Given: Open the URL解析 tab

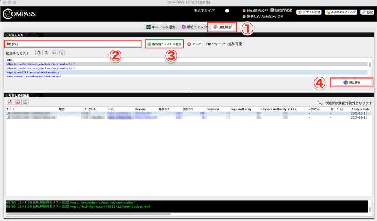Looking at the screenshot, I should pos(222,27).
